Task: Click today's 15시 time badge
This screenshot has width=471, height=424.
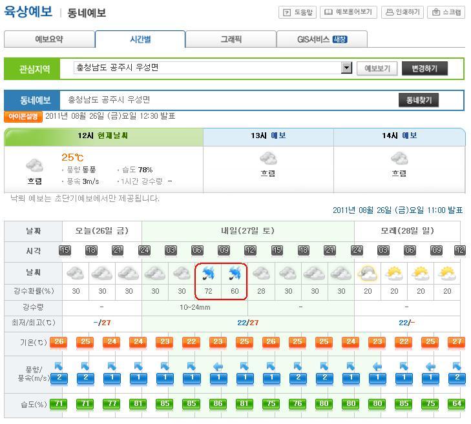Action: [65, 250]
